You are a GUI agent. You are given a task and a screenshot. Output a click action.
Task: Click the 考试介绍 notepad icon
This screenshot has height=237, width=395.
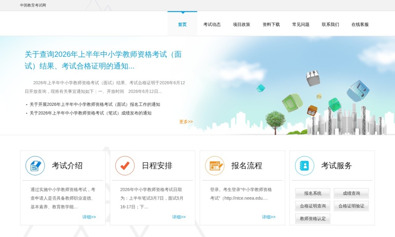click(x=35, y=166)
